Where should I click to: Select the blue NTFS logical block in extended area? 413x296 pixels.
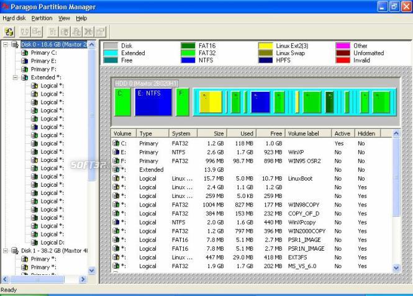pyautogui.click(x=260, y=102)
